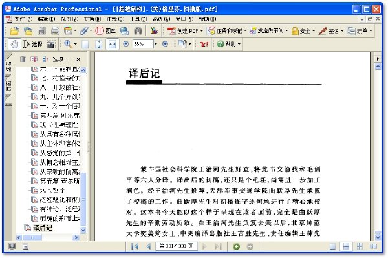388x258 pixels.
Task: Toggle Actual Size page view
Action: 85,44
